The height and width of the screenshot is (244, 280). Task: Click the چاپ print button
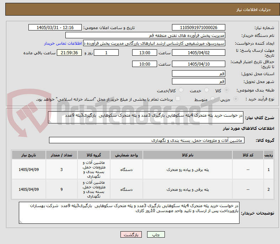(x=156, y=234)
